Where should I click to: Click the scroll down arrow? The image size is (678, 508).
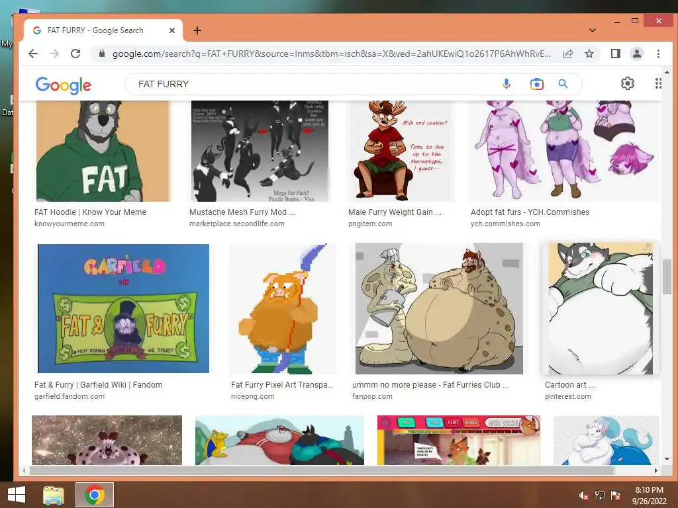666,459
